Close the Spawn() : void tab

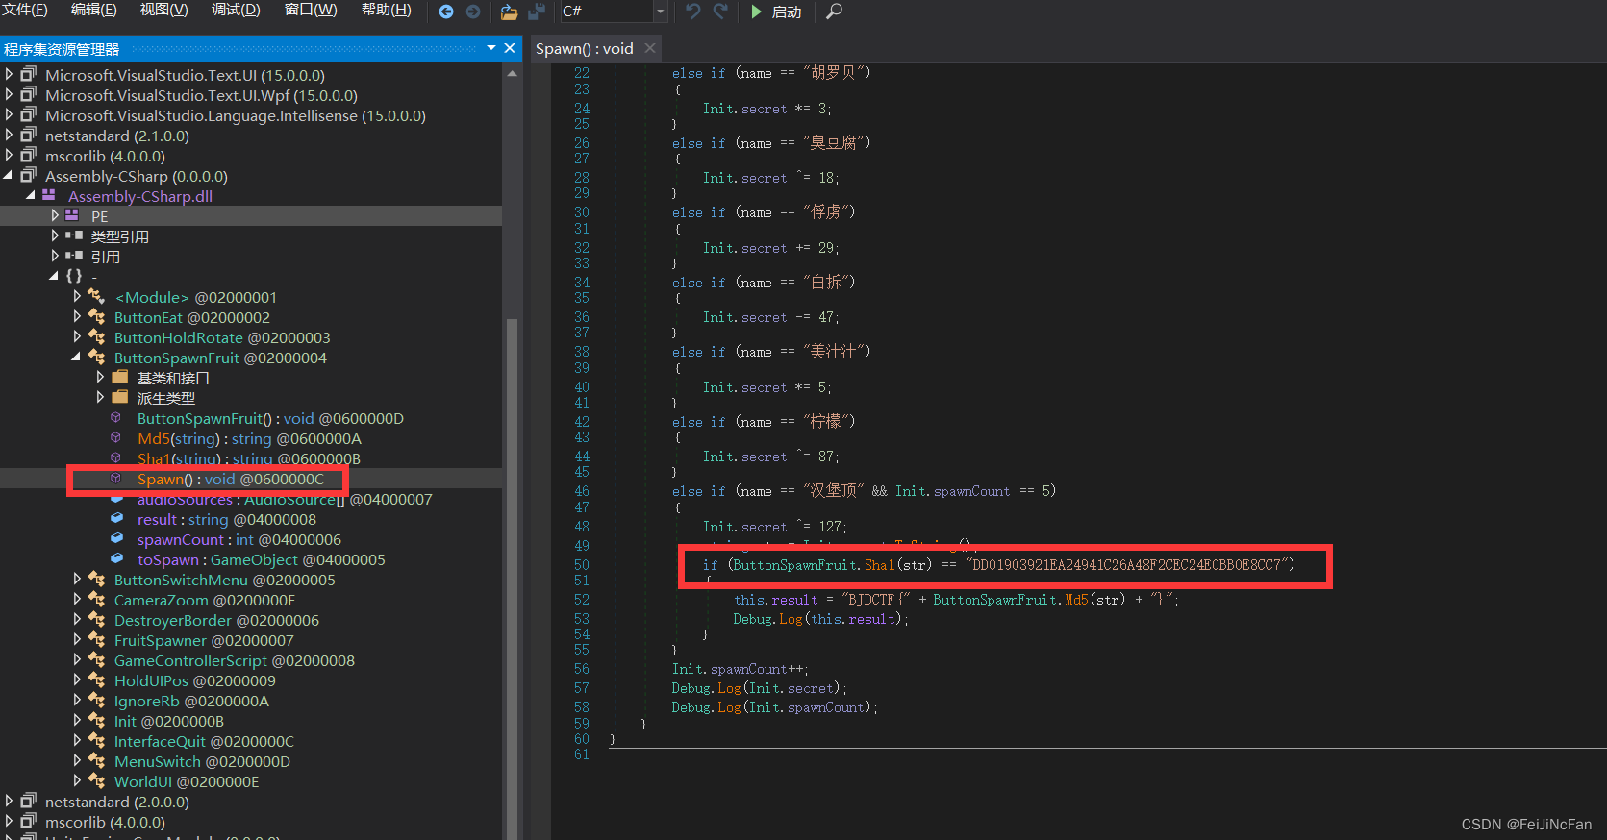pyautogui.click(x=650, y=48)
